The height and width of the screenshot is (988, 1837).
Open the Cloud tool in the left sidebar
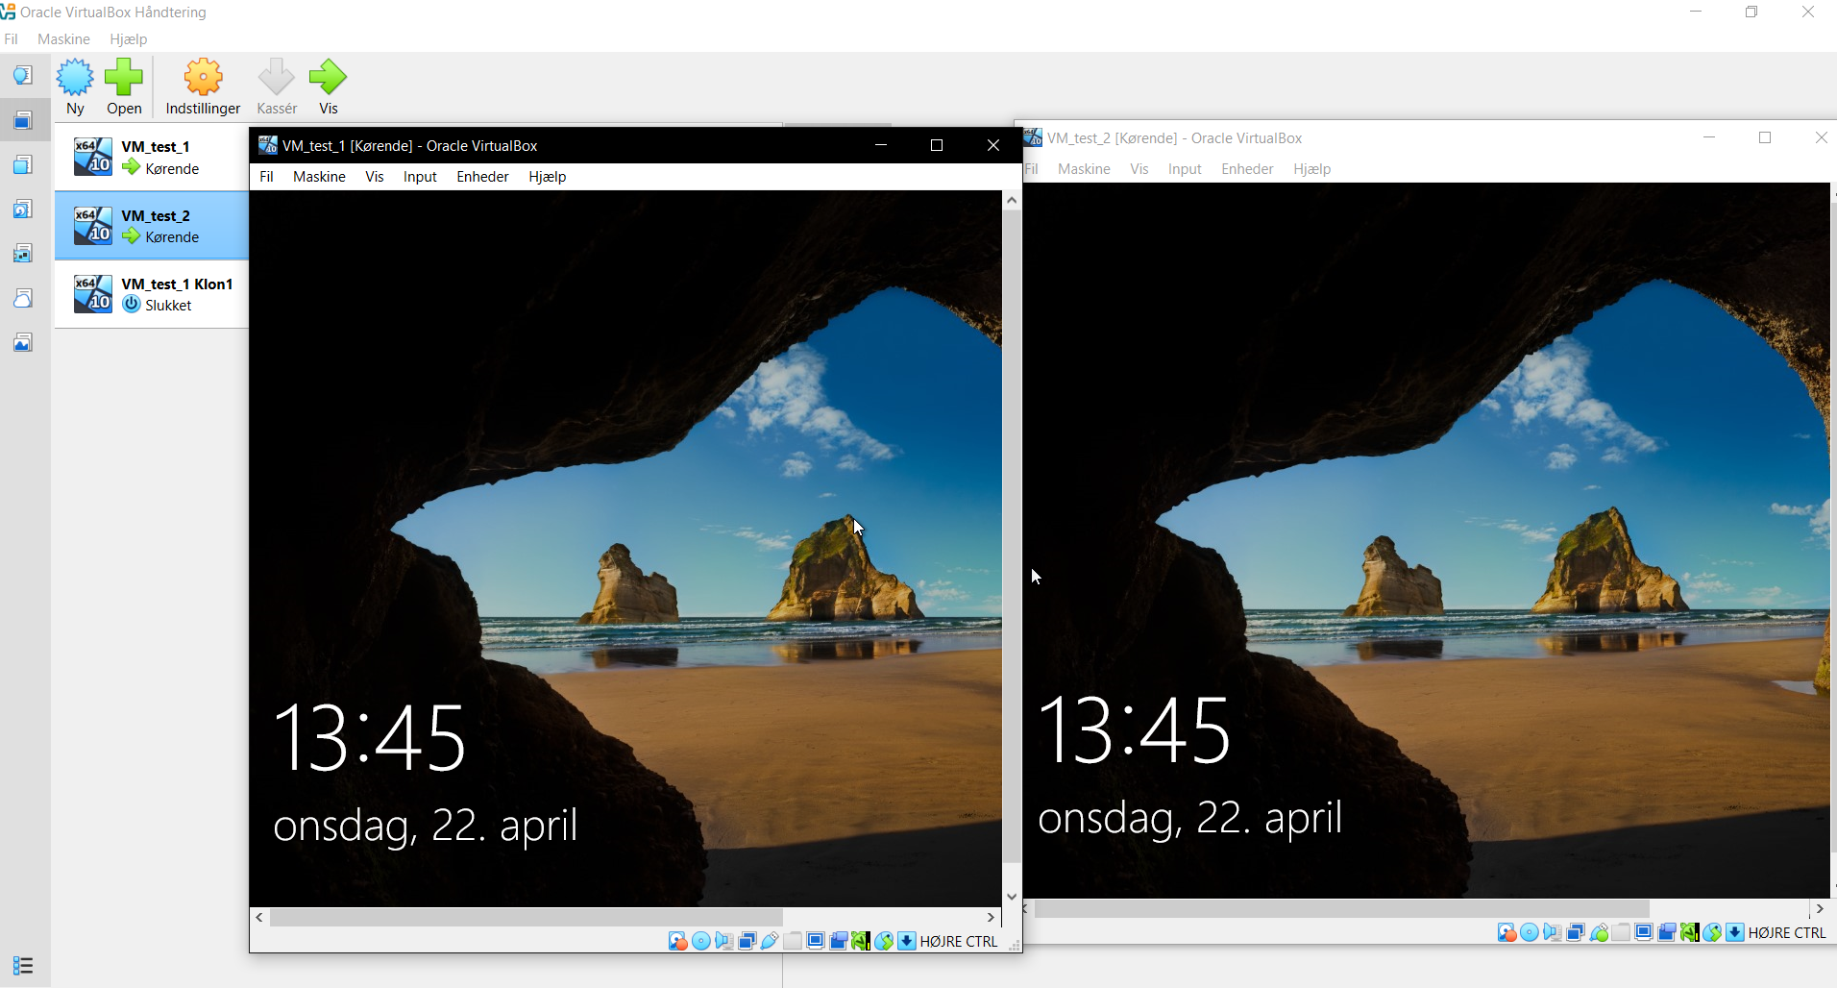(x=23, y=298)
